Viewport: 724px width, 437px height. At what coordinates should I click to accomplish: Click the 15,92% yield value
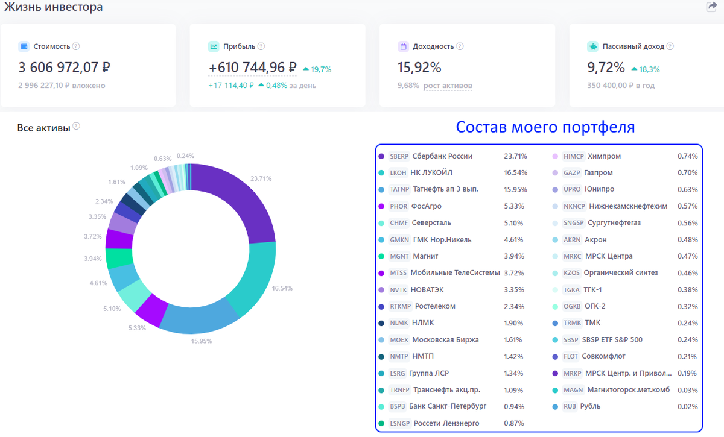coord(419,68)
